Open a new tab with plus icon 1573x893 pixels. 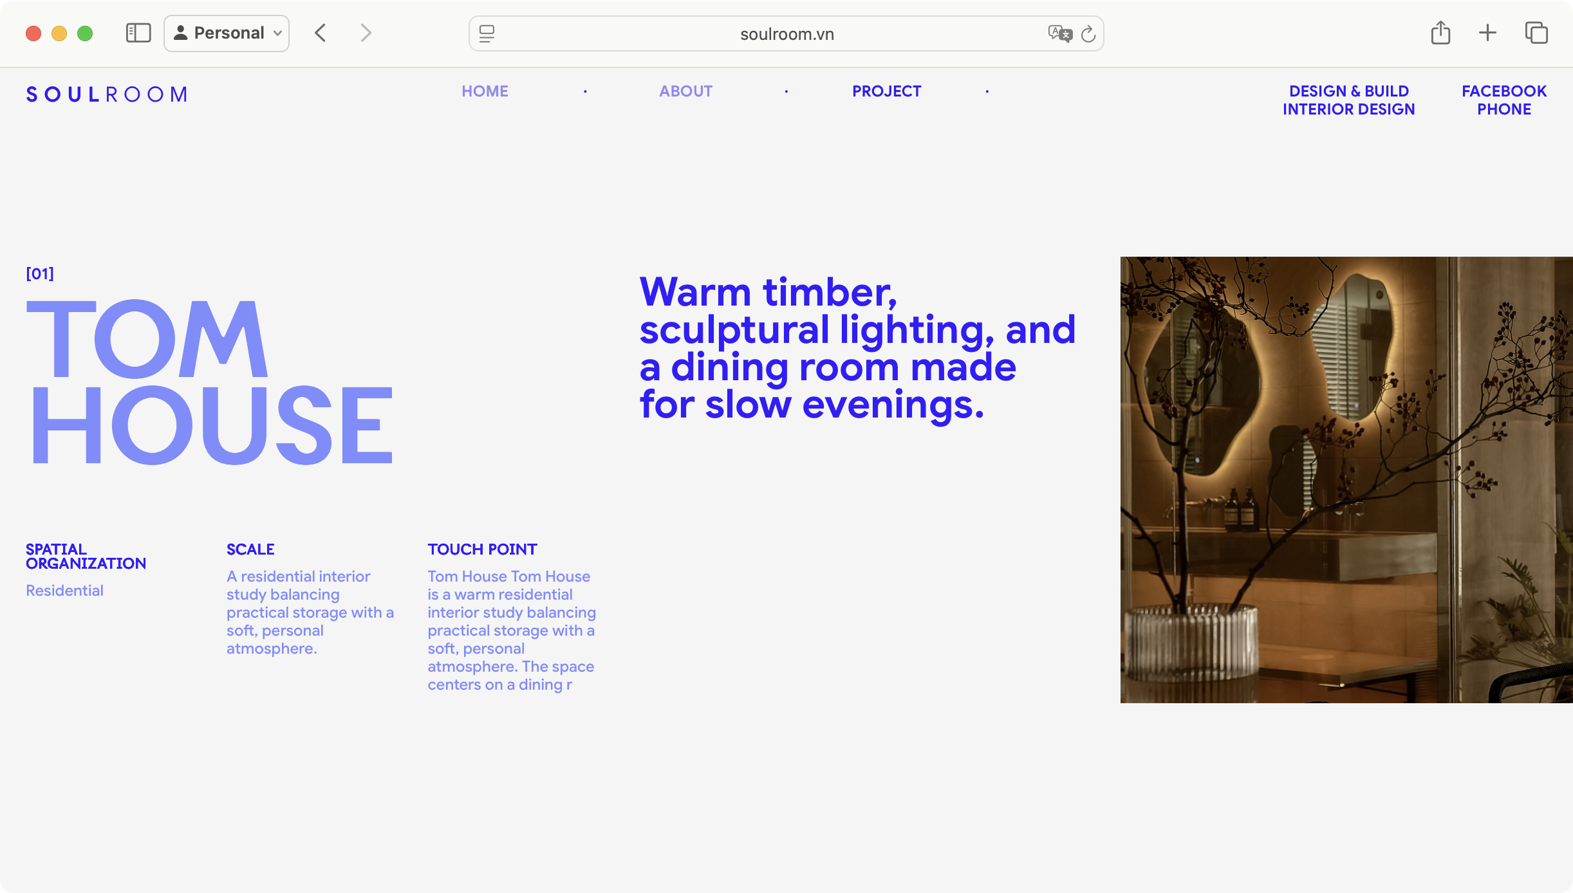1487,33
